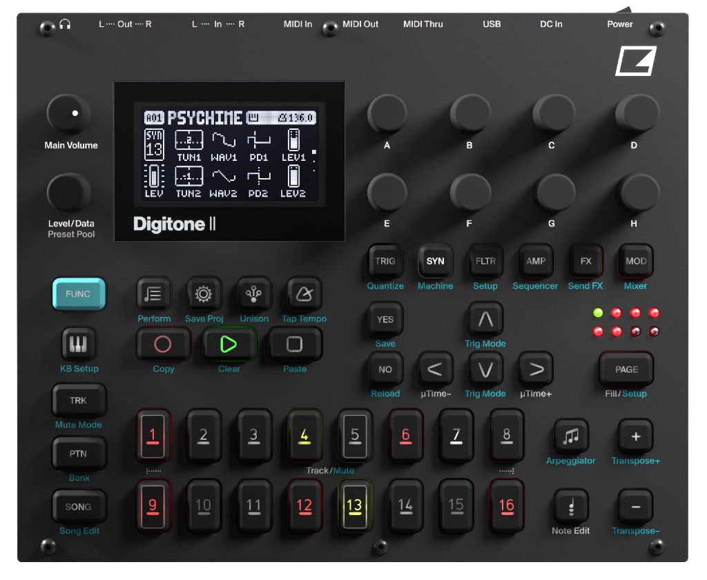Viewport: 707px width, 580px height.
Task: Toggle step key 1
Action: click(x=153, y=436)
